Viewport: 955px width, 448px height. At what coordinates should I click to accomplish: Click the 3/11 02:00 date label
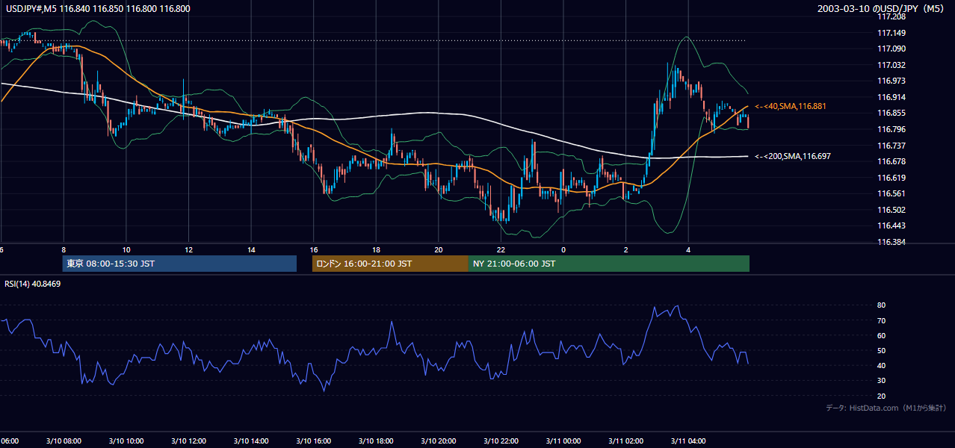pyautogui.click(x=625, y=441)
